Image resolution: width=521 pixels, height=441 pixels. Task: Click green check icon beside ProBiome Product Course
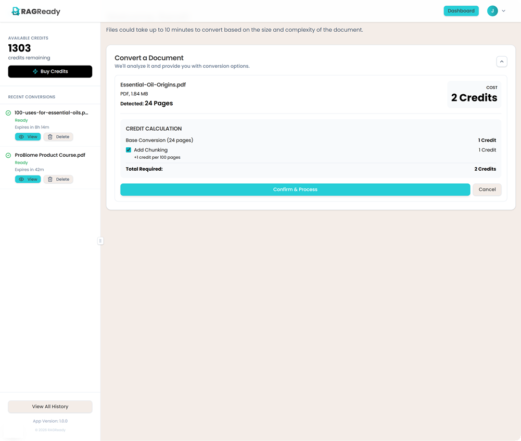pyautogui.click(x=8, y=155)
